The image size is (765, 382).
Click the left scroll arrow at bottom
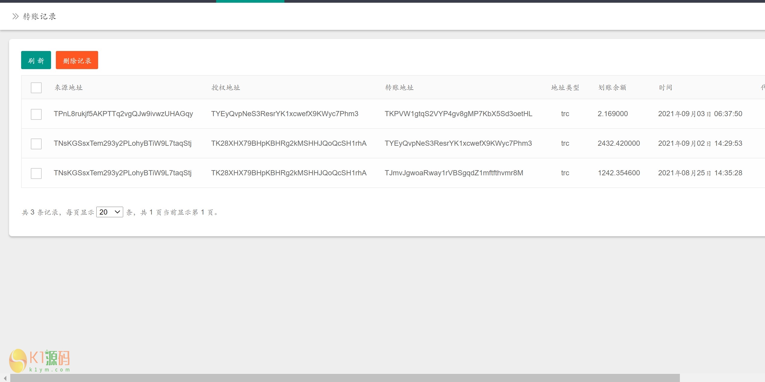tap(5, 378)
